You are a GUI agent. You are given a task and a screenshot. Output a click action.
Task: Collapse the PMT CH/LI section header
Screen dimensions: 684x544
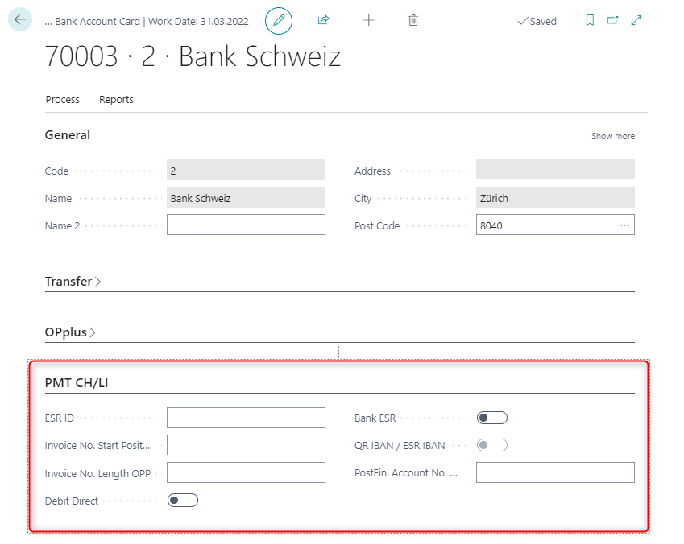tap(77, 382)
